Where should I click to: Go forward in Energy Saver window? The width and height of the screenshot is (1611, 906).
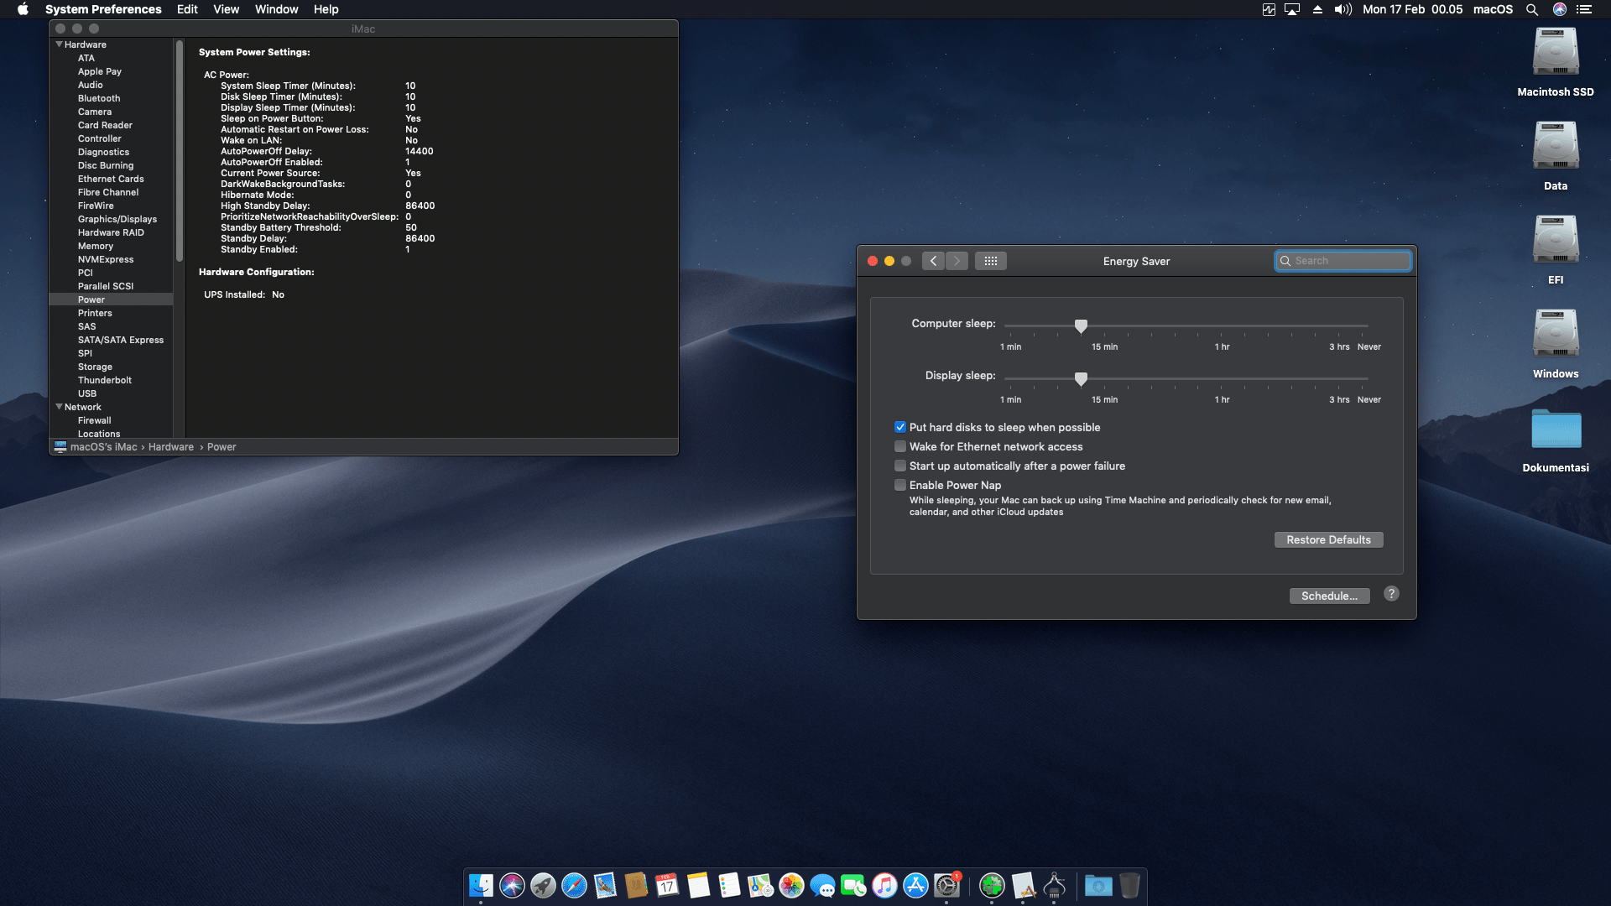click(x=957, y=261)
